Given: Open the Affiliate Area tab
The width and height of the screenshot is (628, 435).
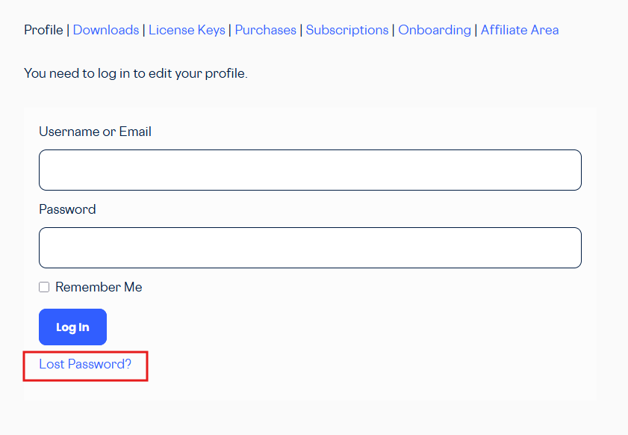Looking at the screenshot, I should (x=520, y=30).
